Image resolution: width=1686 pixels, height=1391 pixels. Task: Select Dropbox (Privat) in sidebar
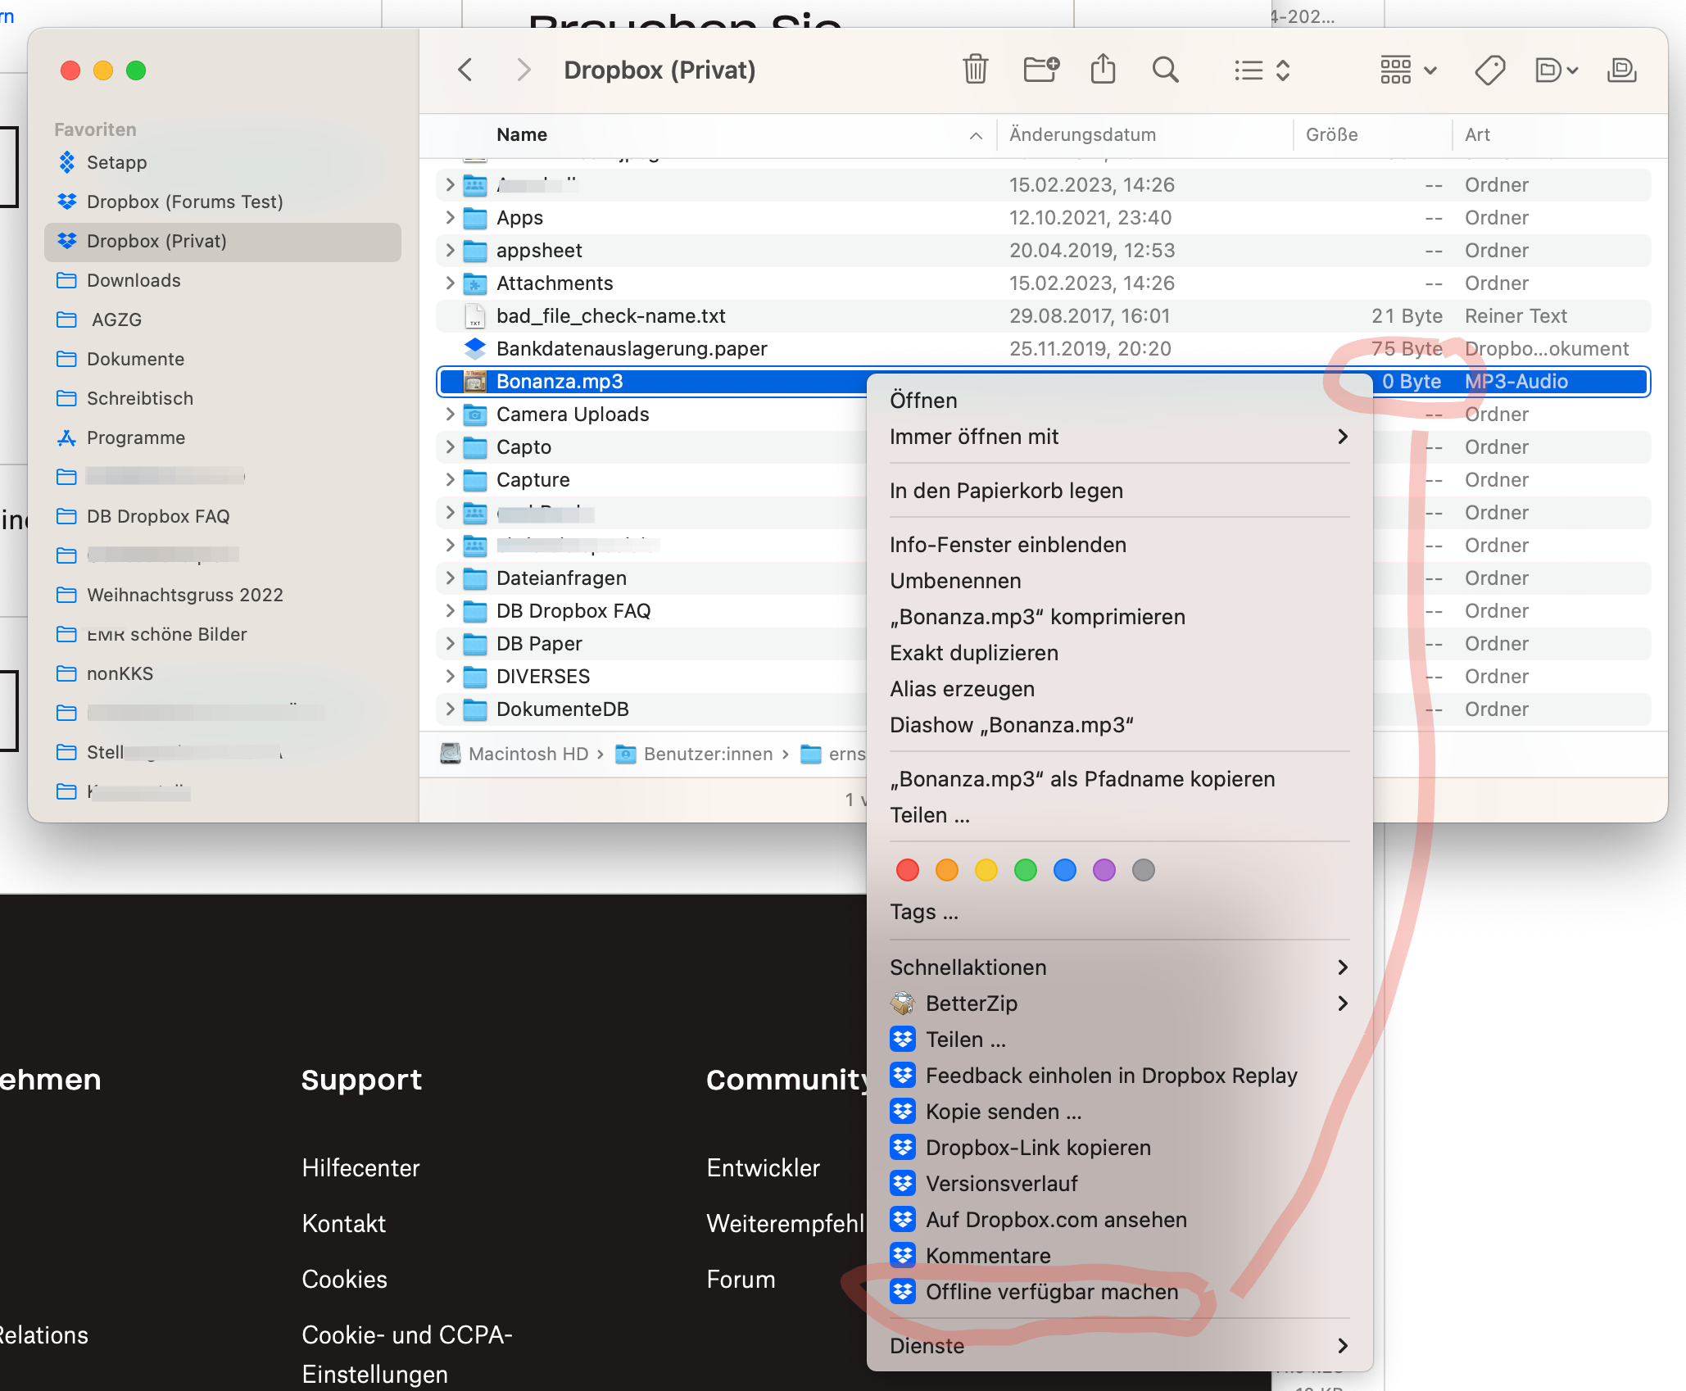pos(223,241)
